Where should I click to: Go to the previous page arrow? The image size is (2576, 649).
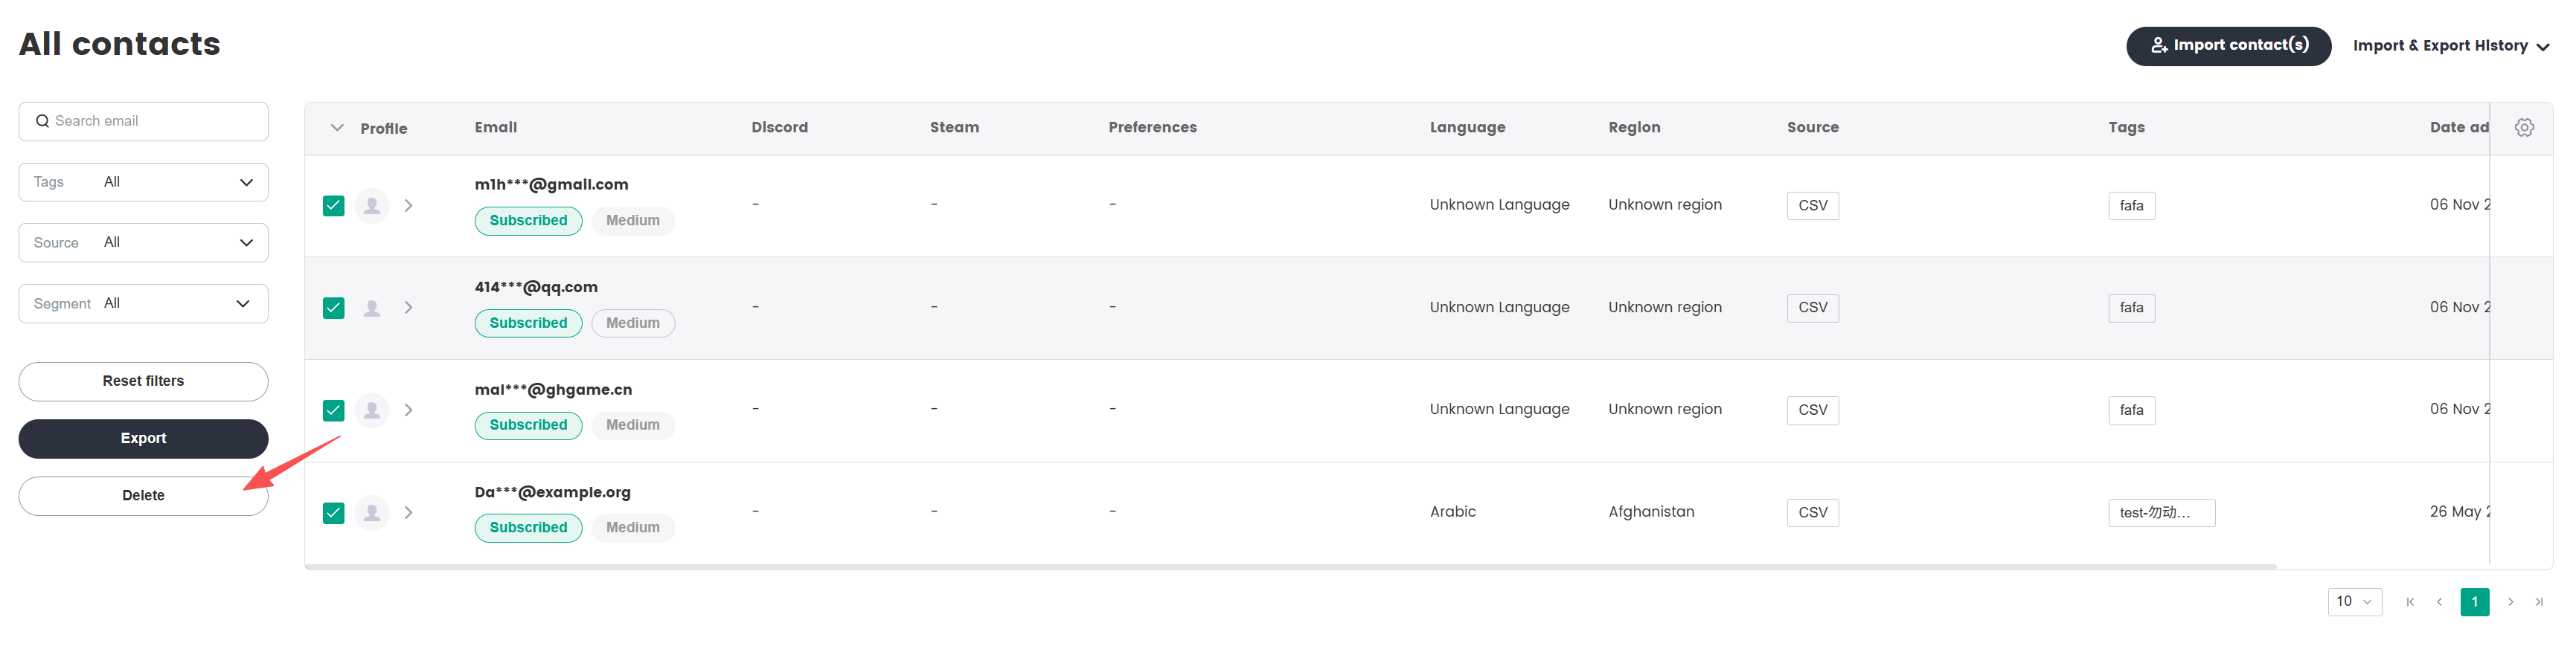[x=2439, y=602]
